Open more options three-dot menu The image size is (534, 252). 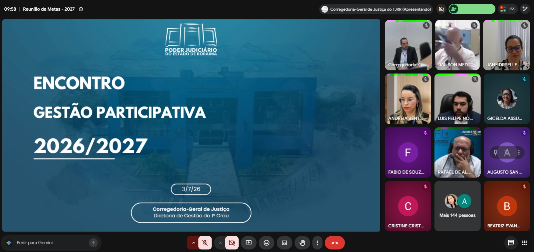click(317, 243)
